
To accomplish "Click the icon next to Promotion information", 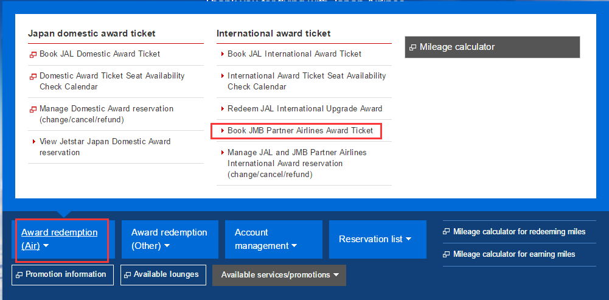I will coord(19,274).
